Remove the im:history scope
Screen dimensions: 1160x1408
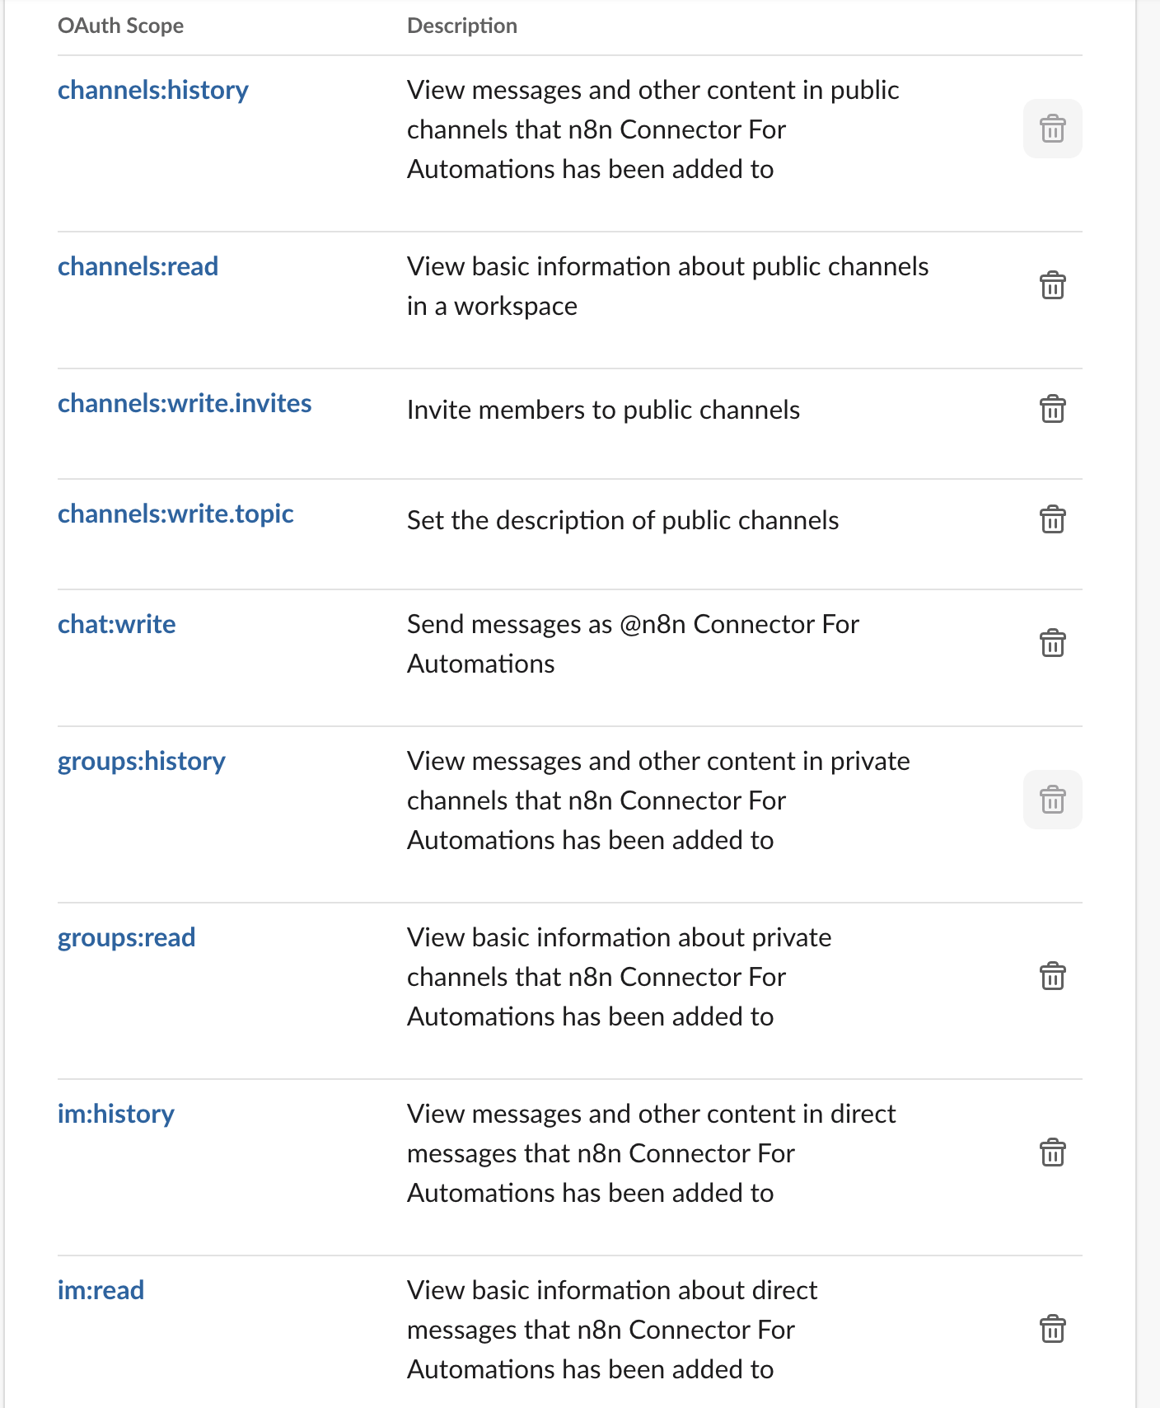pyautogui.click(x=1052, y=1152)
